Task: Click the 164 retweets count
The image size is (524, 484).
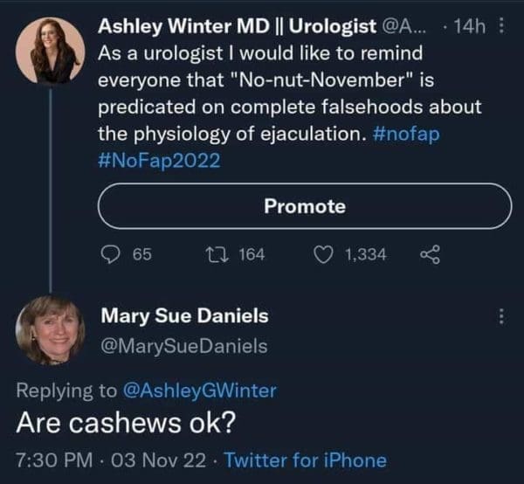Action: [252, 254]
